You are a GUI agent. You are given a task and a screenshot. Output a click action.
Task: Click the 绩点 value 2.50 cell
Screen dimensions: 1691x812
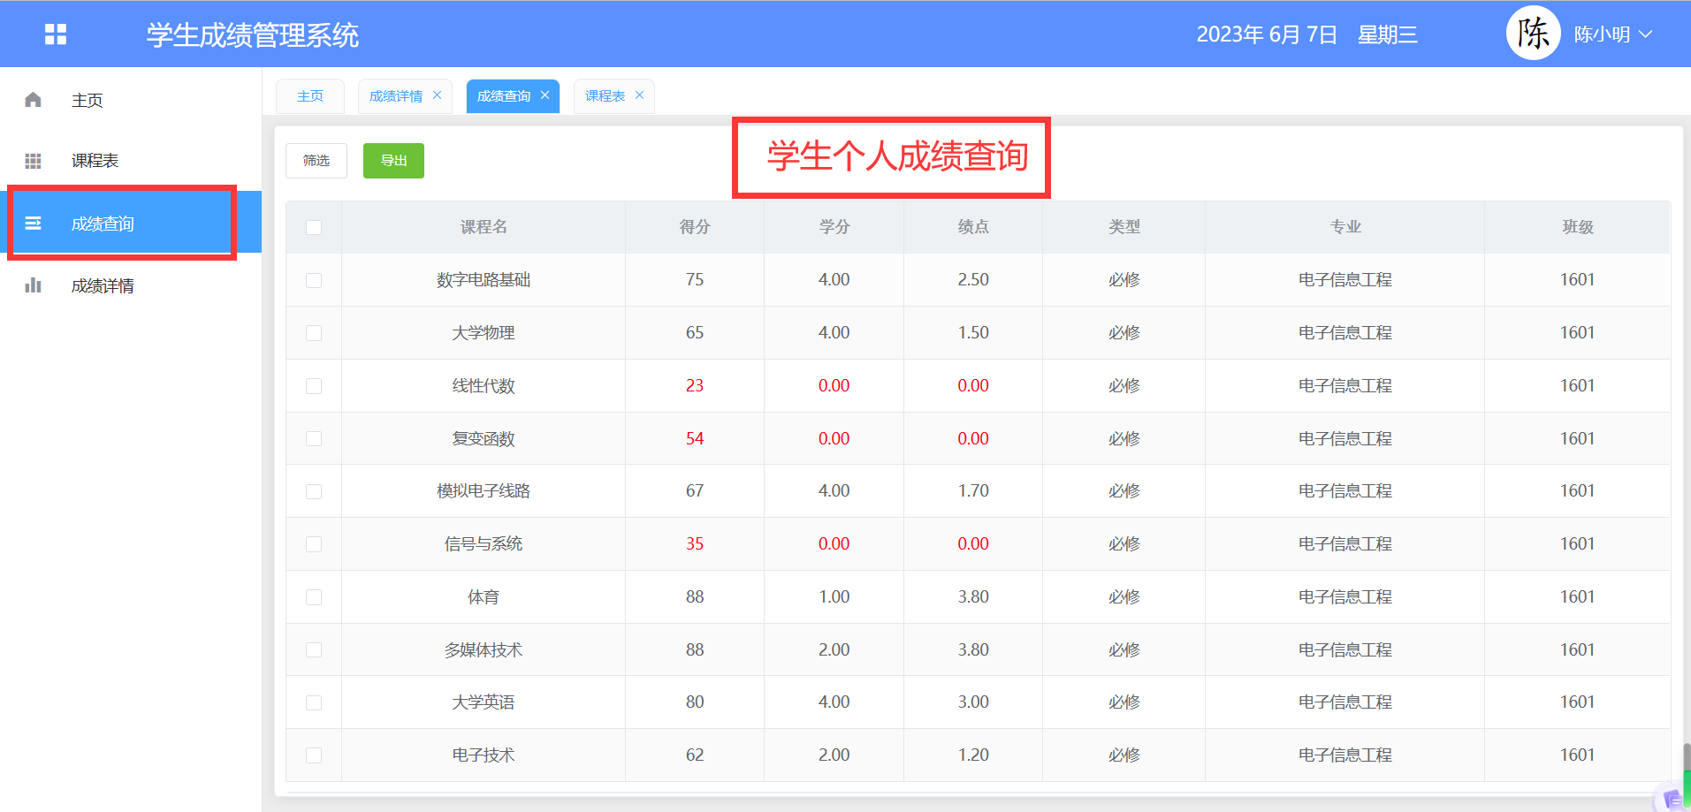pos(973,280)
